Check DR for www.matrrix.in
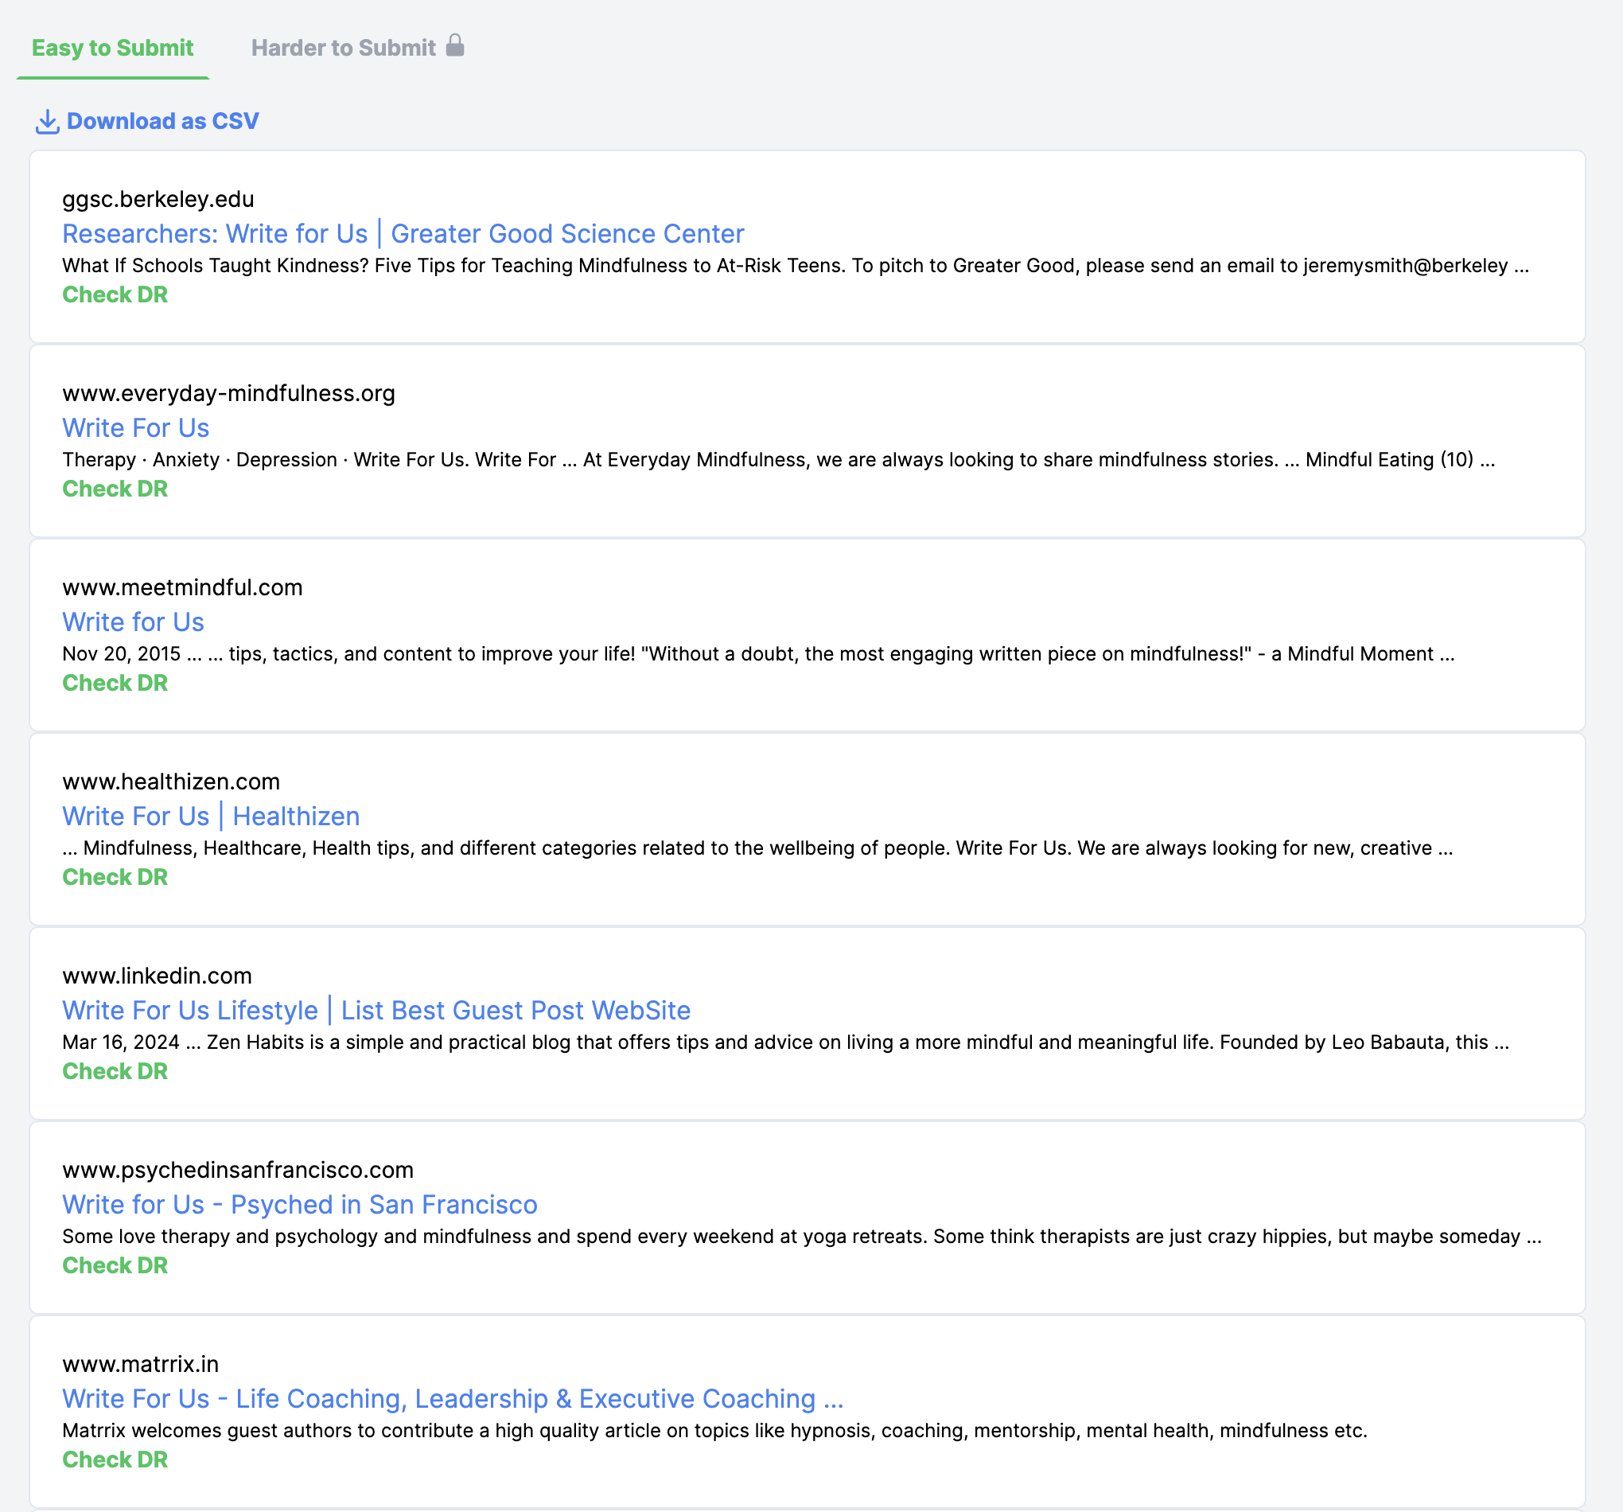1623x1512 pixels. pyautogui.click(x=115, y=1460)
